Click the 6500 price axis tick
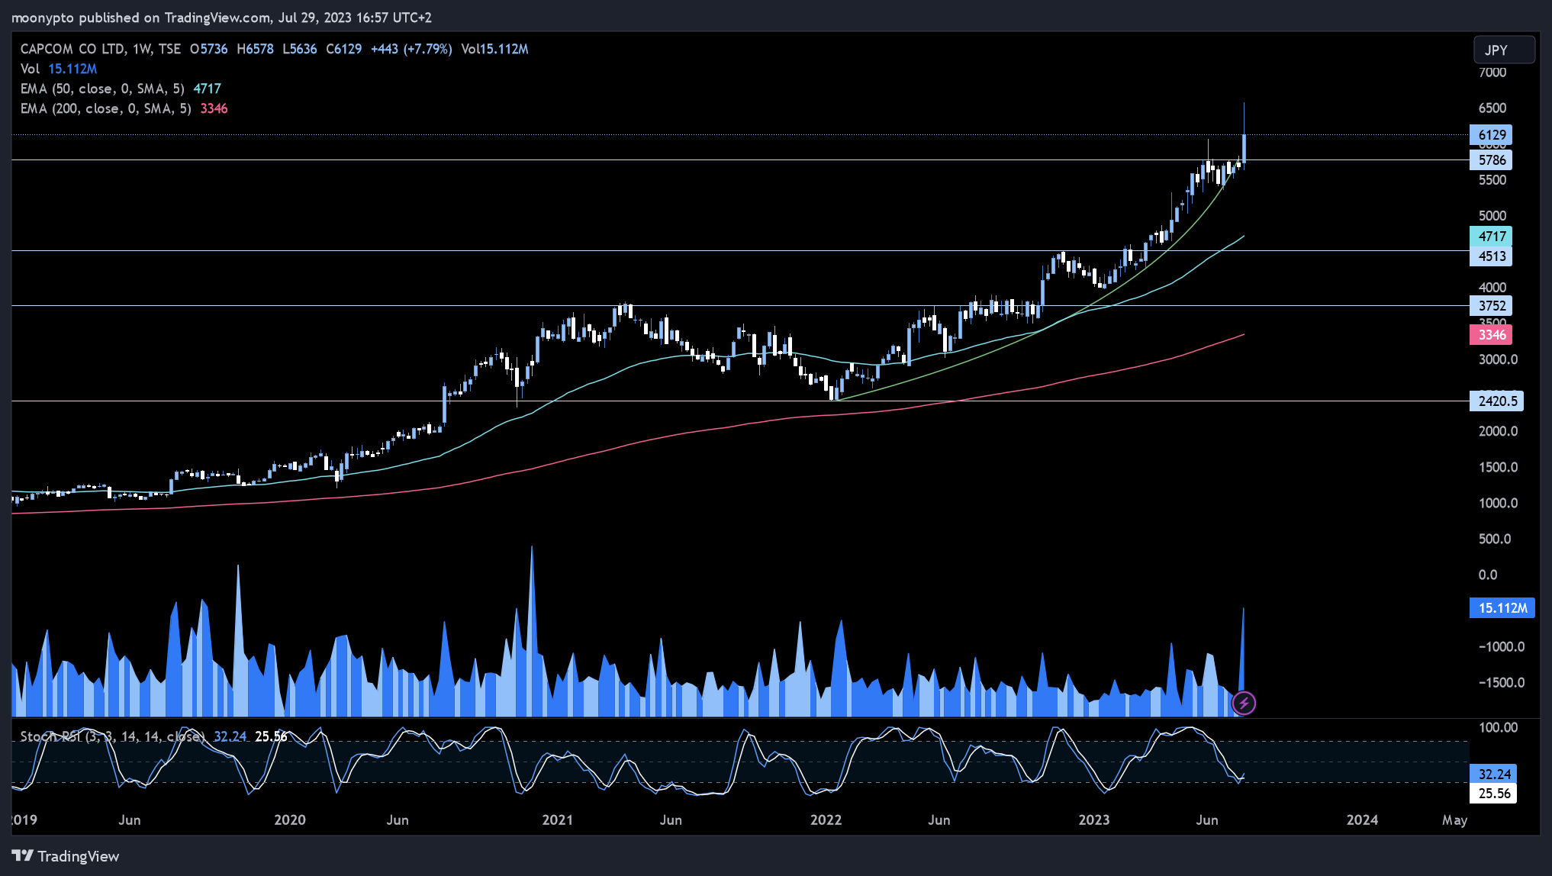This screenshot has width=1552, height=876. 1492,108
